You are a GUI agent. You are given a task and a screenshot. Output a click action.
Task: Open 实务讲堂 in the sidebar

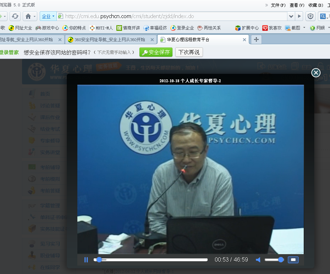click(x=50, y=152)
